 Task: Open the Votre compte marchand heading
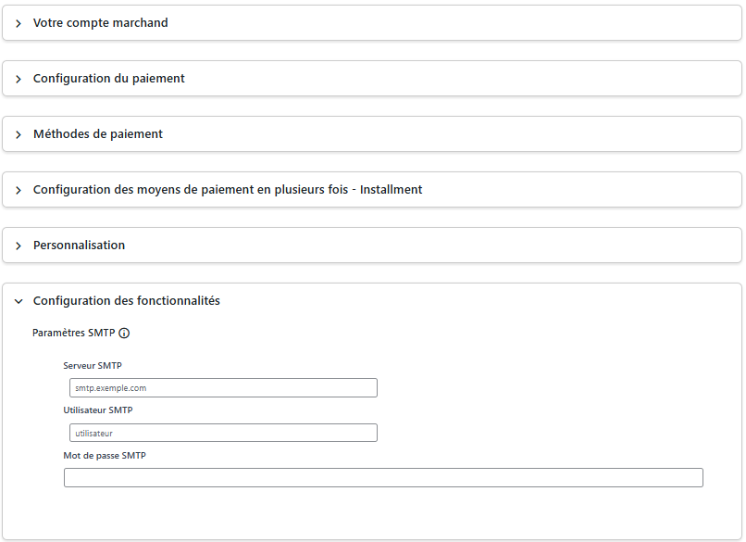click(100, 23)
